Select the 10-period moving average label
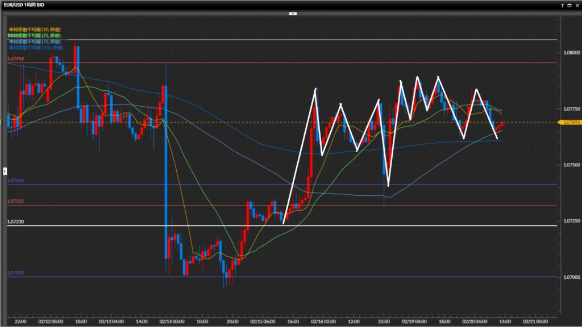This screenshot has width=582, height=327. pos(34,30)
